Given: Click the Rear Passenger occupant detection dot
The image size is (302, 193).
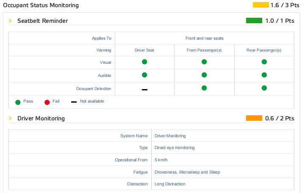Looking at the screenshot, I should pos(264,88).
